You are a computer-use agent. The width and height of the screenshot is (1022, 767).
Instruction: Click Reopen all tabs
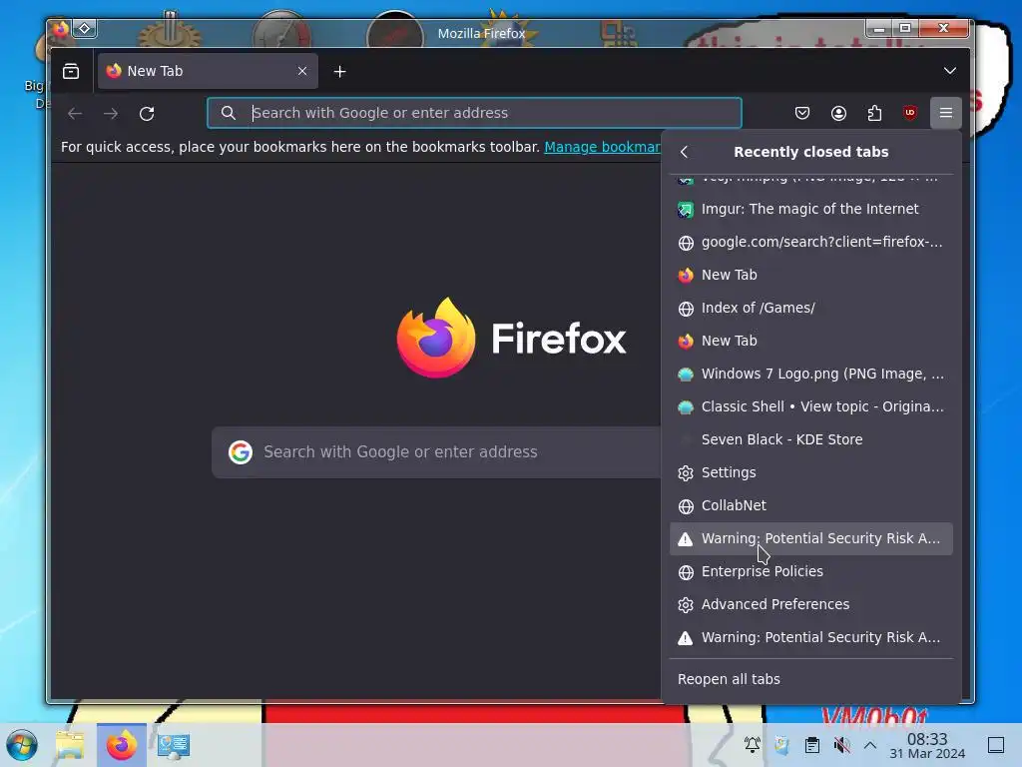810,679
